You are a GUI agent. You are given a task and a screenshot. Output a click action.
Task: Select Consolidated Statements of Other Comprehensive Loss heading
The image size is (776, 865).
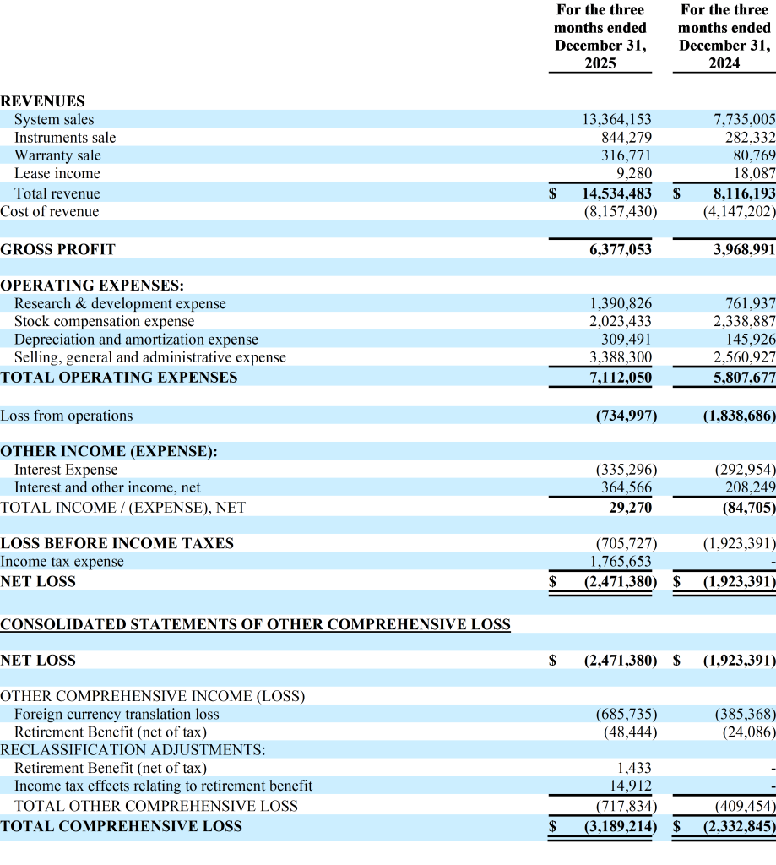(255, 624)
